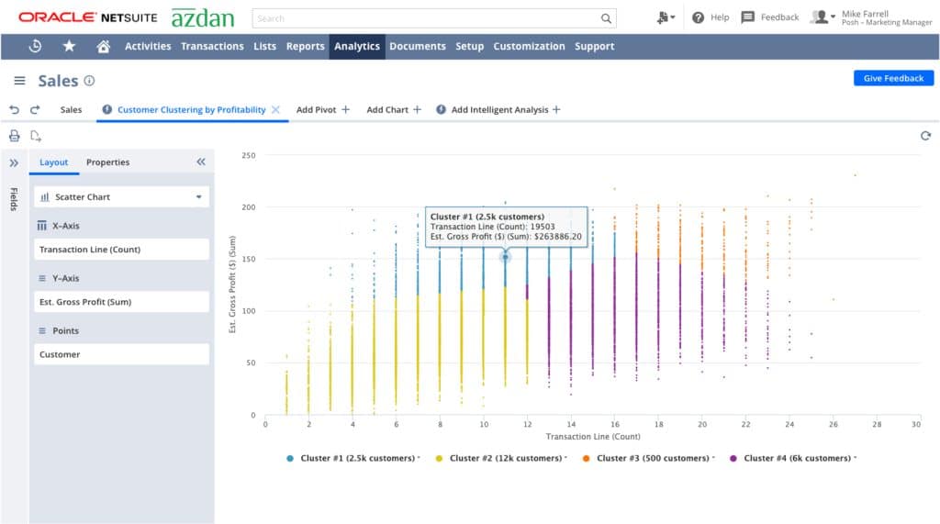Click the Feedback text link
This screenshot has height=524, width=940.
779,17
